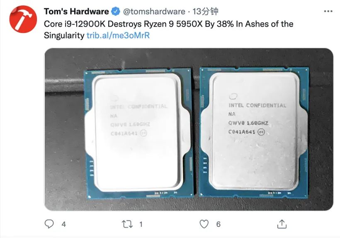Click the word Singularity in the tweet

[x=64, y=35]
